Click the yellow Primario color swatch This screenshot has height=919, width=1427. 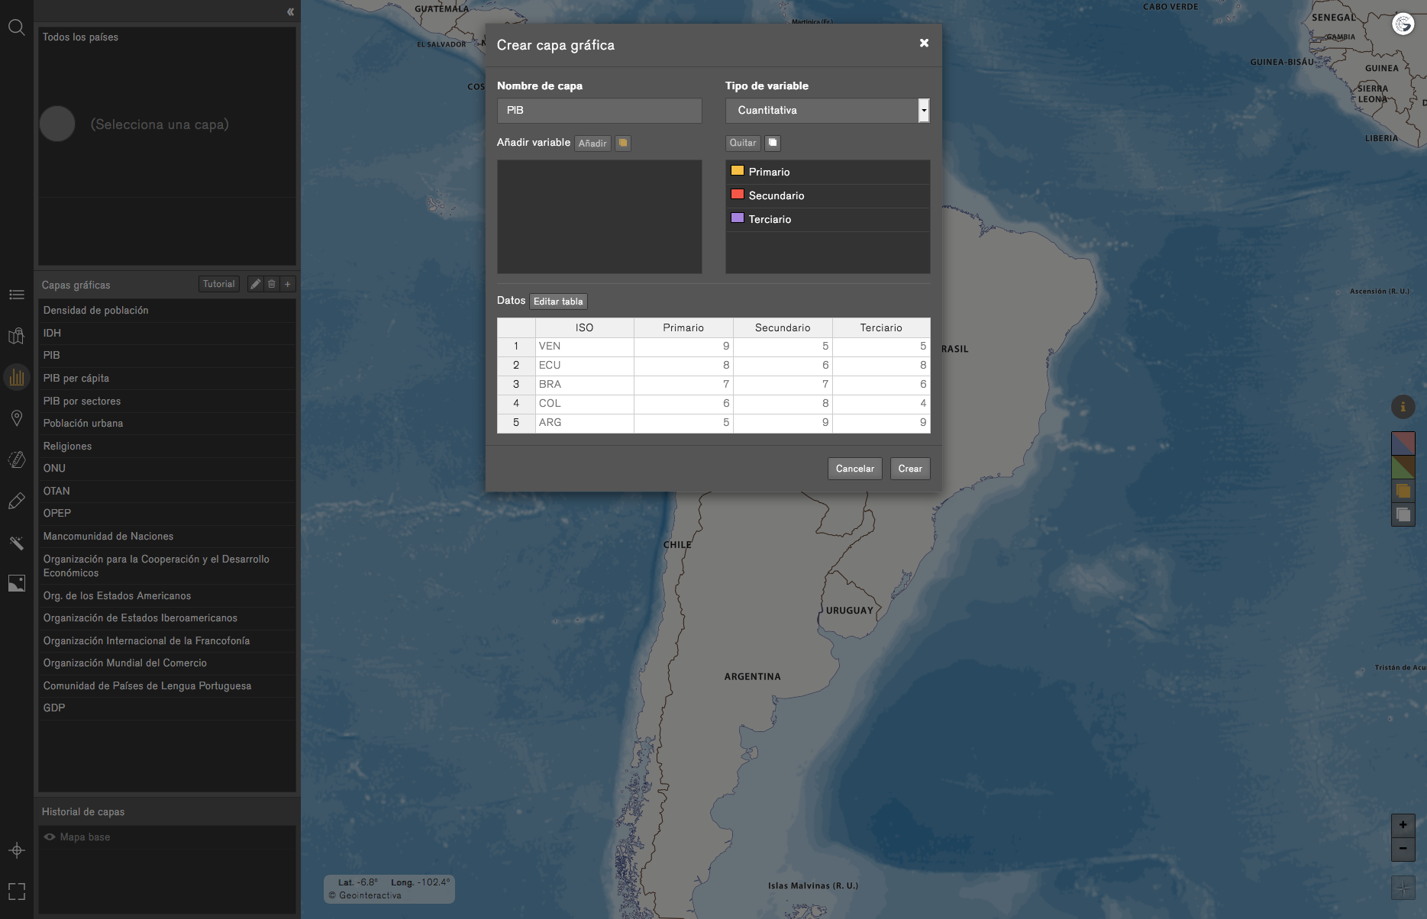click(x=737, y=171)
